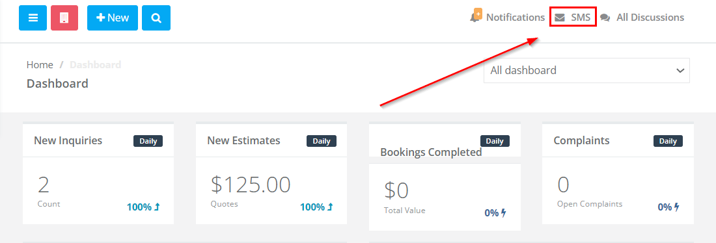Click the $125.00 Quotes value
Image resolution: width=716 pixels, height=243 pixels.
coord(251,185)
